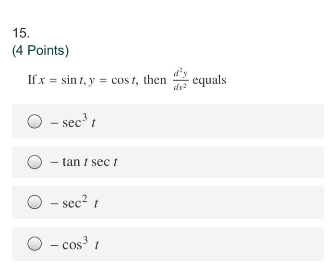Click the question number 15
The height and width of the screenshot is (273, 336).
click(21, 33)
